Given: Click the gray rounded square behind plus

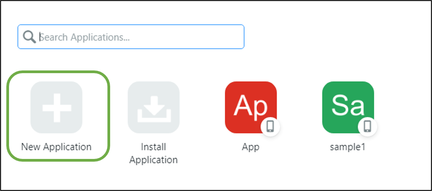Looking at the screenshot, I should tap(56, 107).
